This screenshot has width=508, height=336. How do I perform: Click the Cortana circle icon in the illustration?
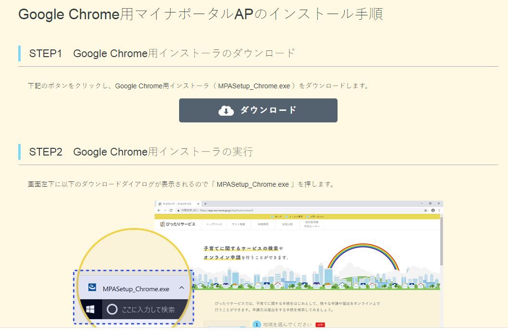click(112, 309)
